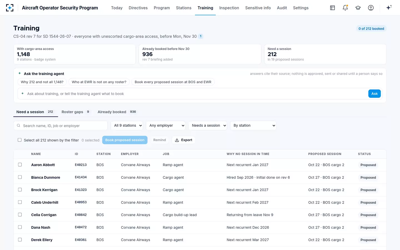Go to the Today menu item
Screen dimensions: 400x250
click(x=117, y=8)
